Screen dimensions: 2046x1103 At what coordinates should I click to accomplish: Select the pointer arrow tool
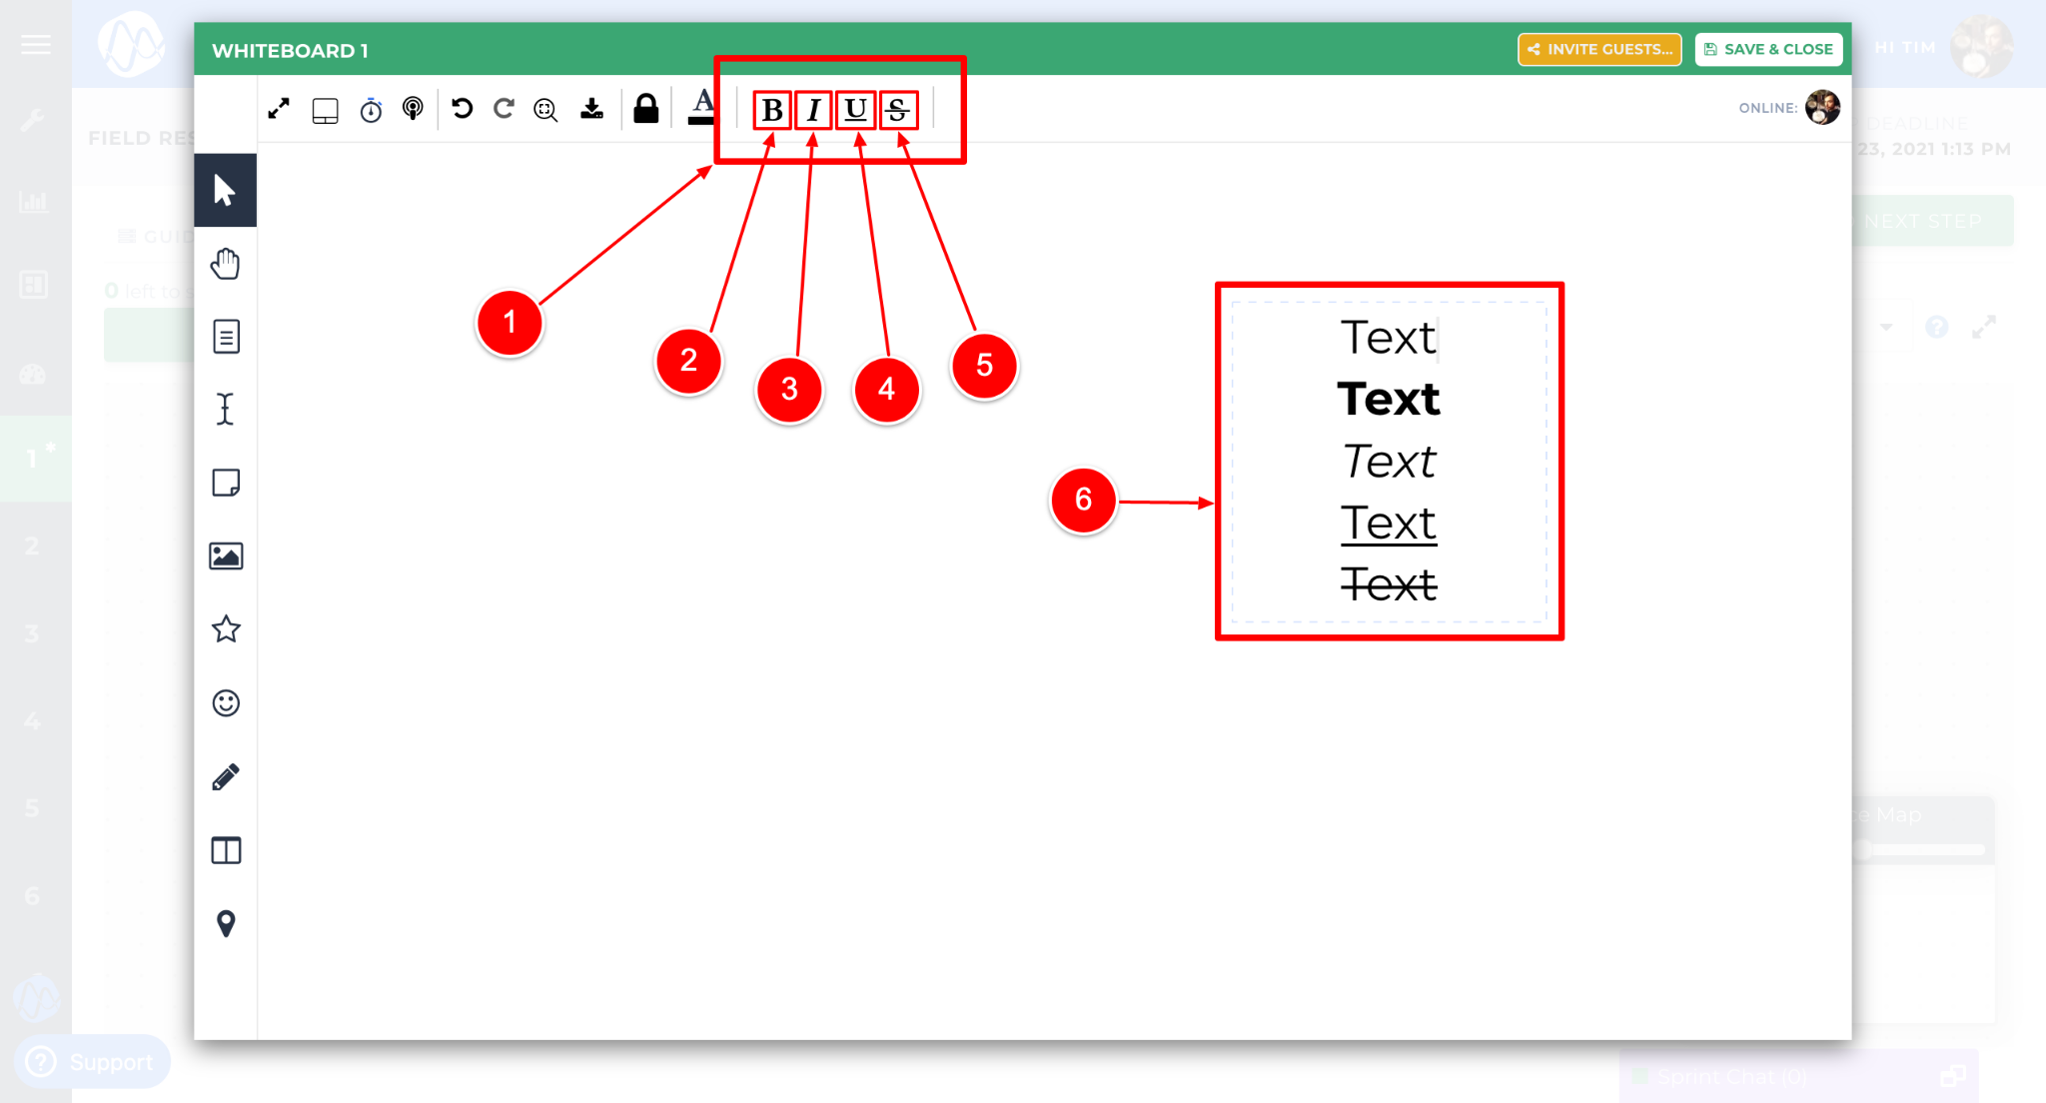225,190
